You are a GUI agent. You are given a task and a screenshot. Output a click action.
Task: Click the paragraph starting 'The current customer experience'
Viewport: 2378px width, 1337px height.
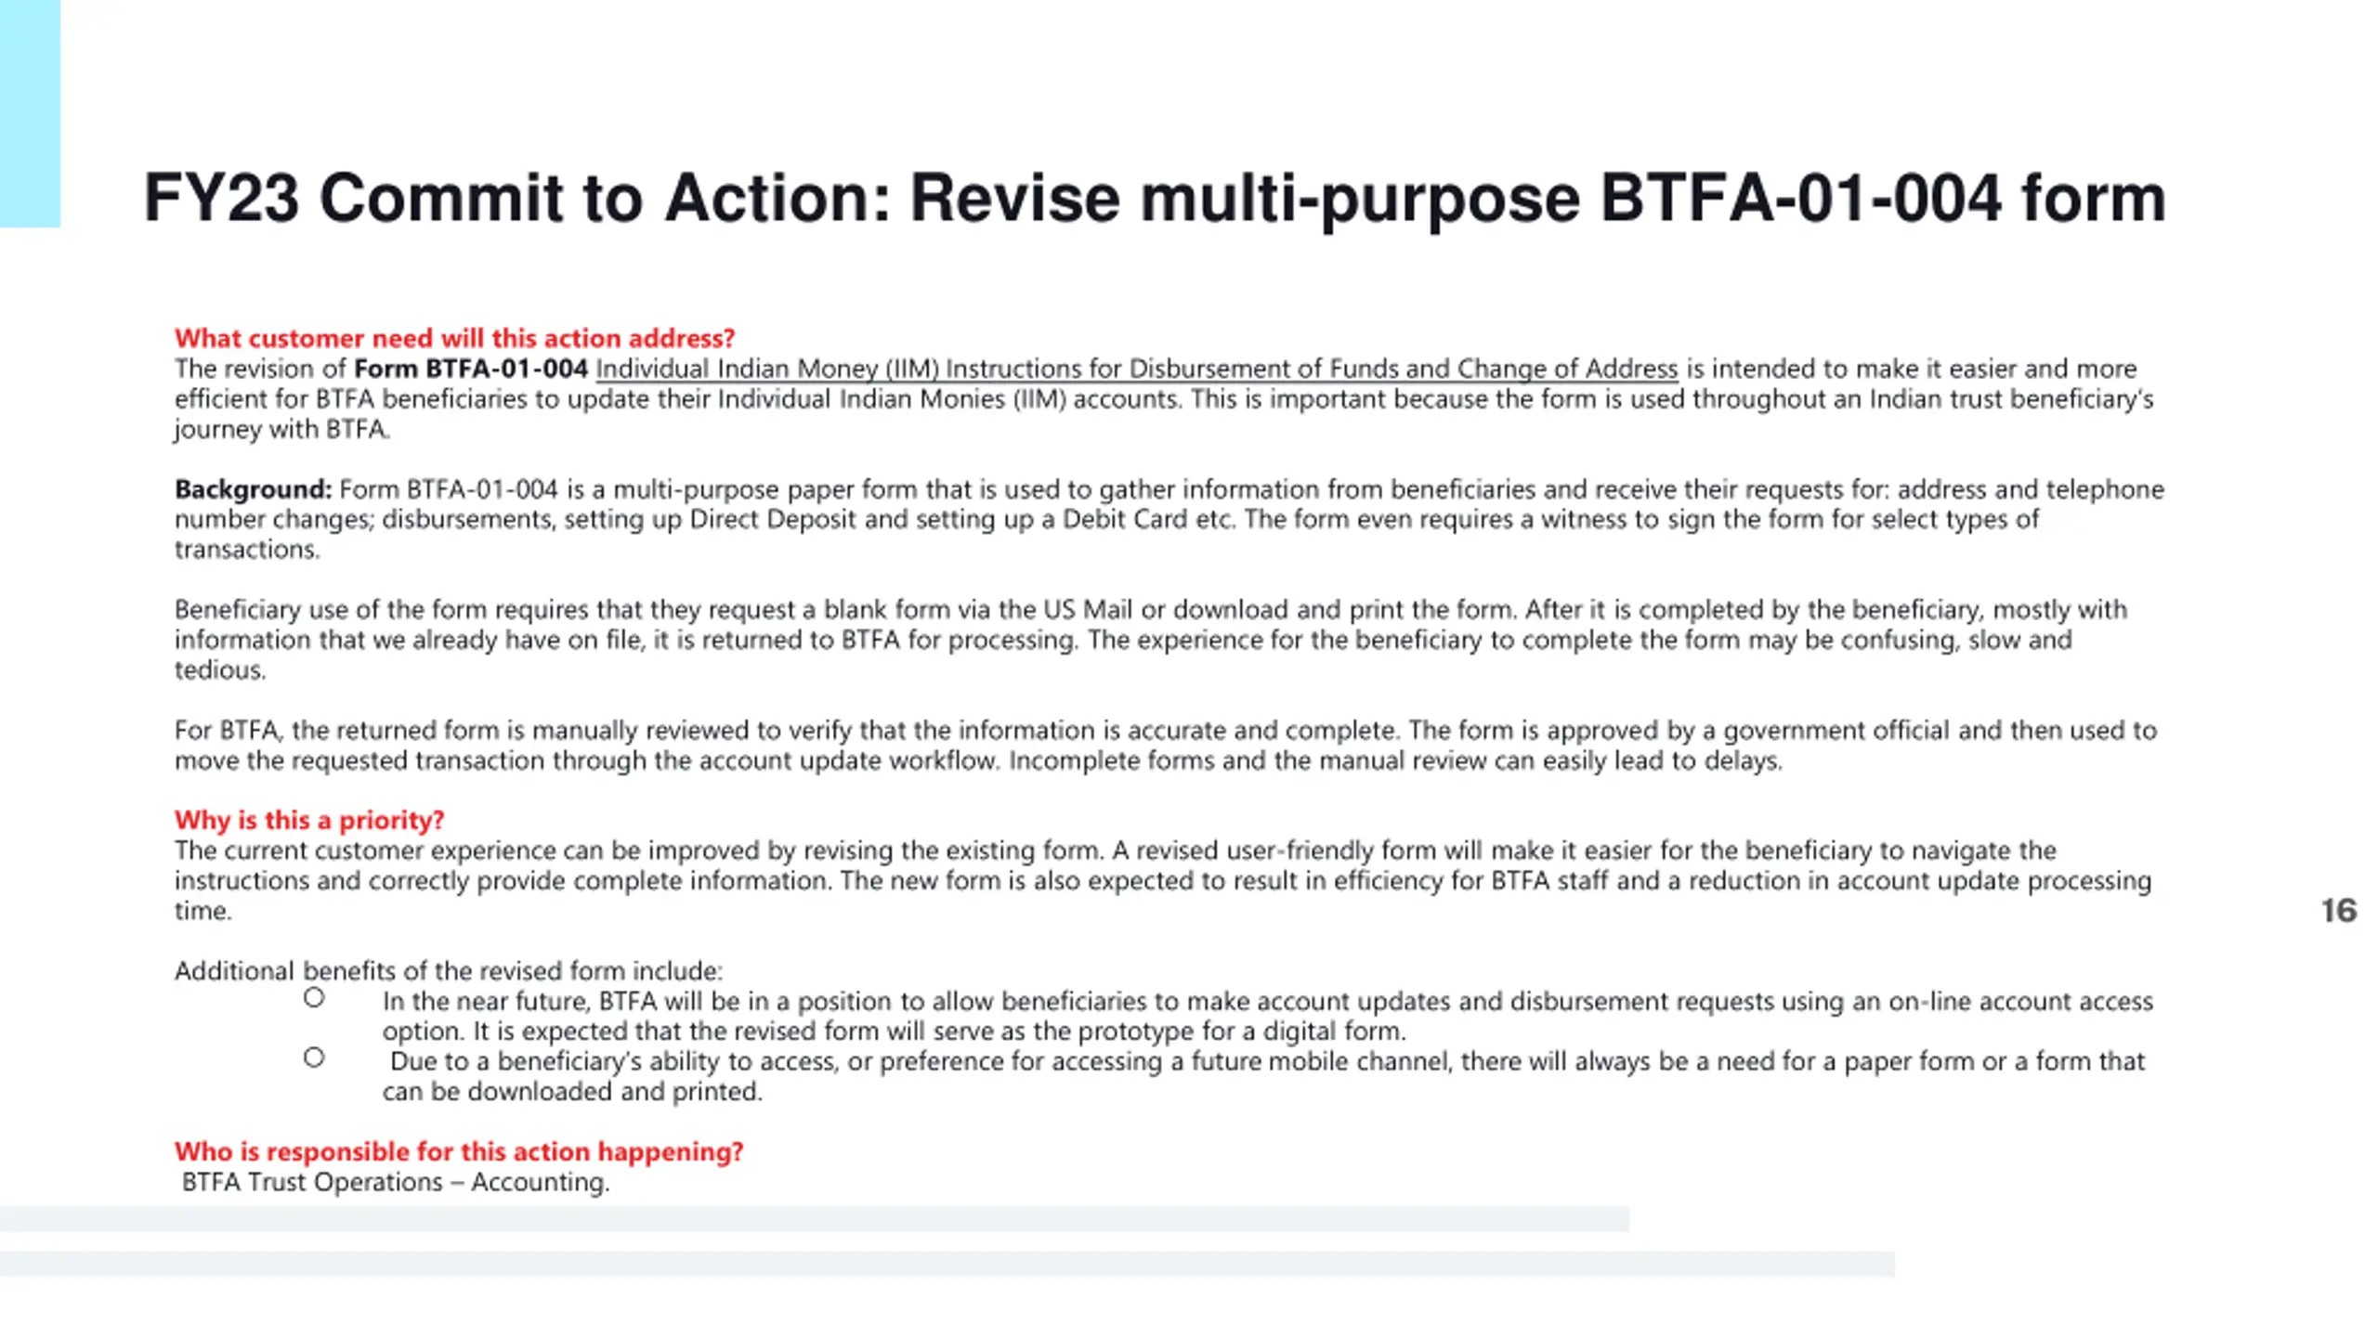click(1162, 880)
